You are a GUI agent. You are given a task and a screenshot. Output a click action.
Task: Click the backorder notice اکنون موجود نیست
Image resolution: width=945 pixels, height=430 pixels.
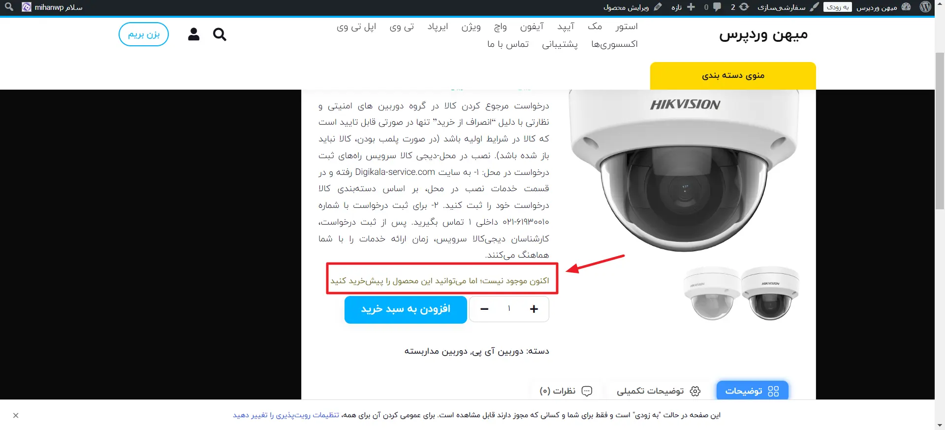440,281
